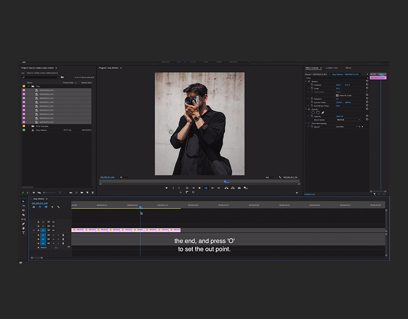Screen dimensions: 408x319
Task: Click the Mark In bracket button
Action: pos(173,188)
